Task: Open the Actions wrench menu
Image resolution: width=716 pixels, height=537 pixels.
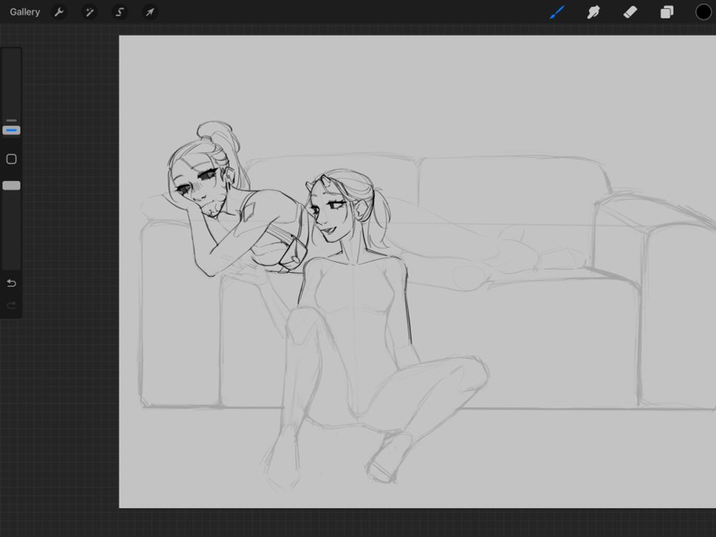Action: tap(59, 12)
